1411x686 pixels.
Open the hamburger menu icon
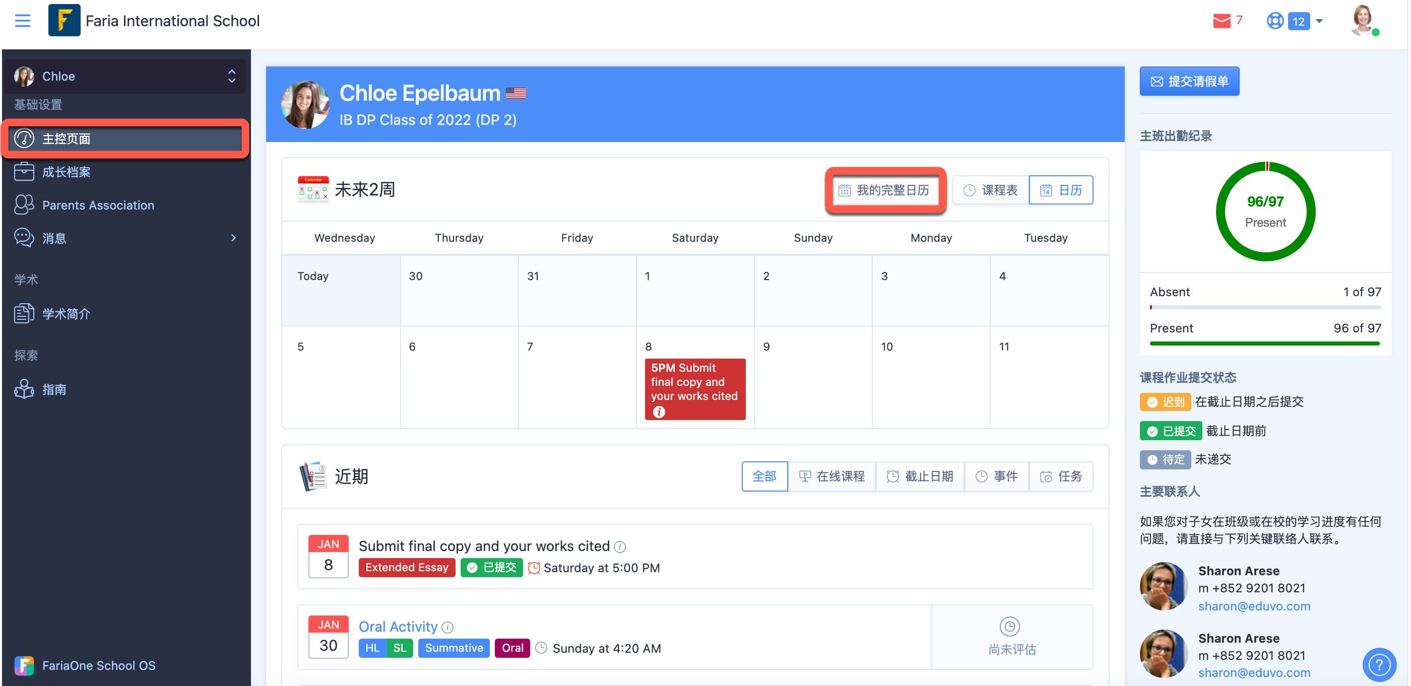tap(23, 21)
